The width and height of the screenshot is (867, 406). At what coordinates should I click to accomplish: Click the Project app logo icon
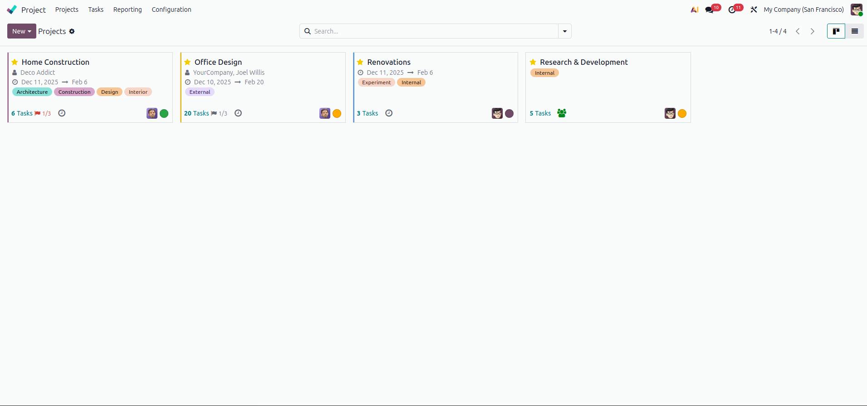coord(12,10)
